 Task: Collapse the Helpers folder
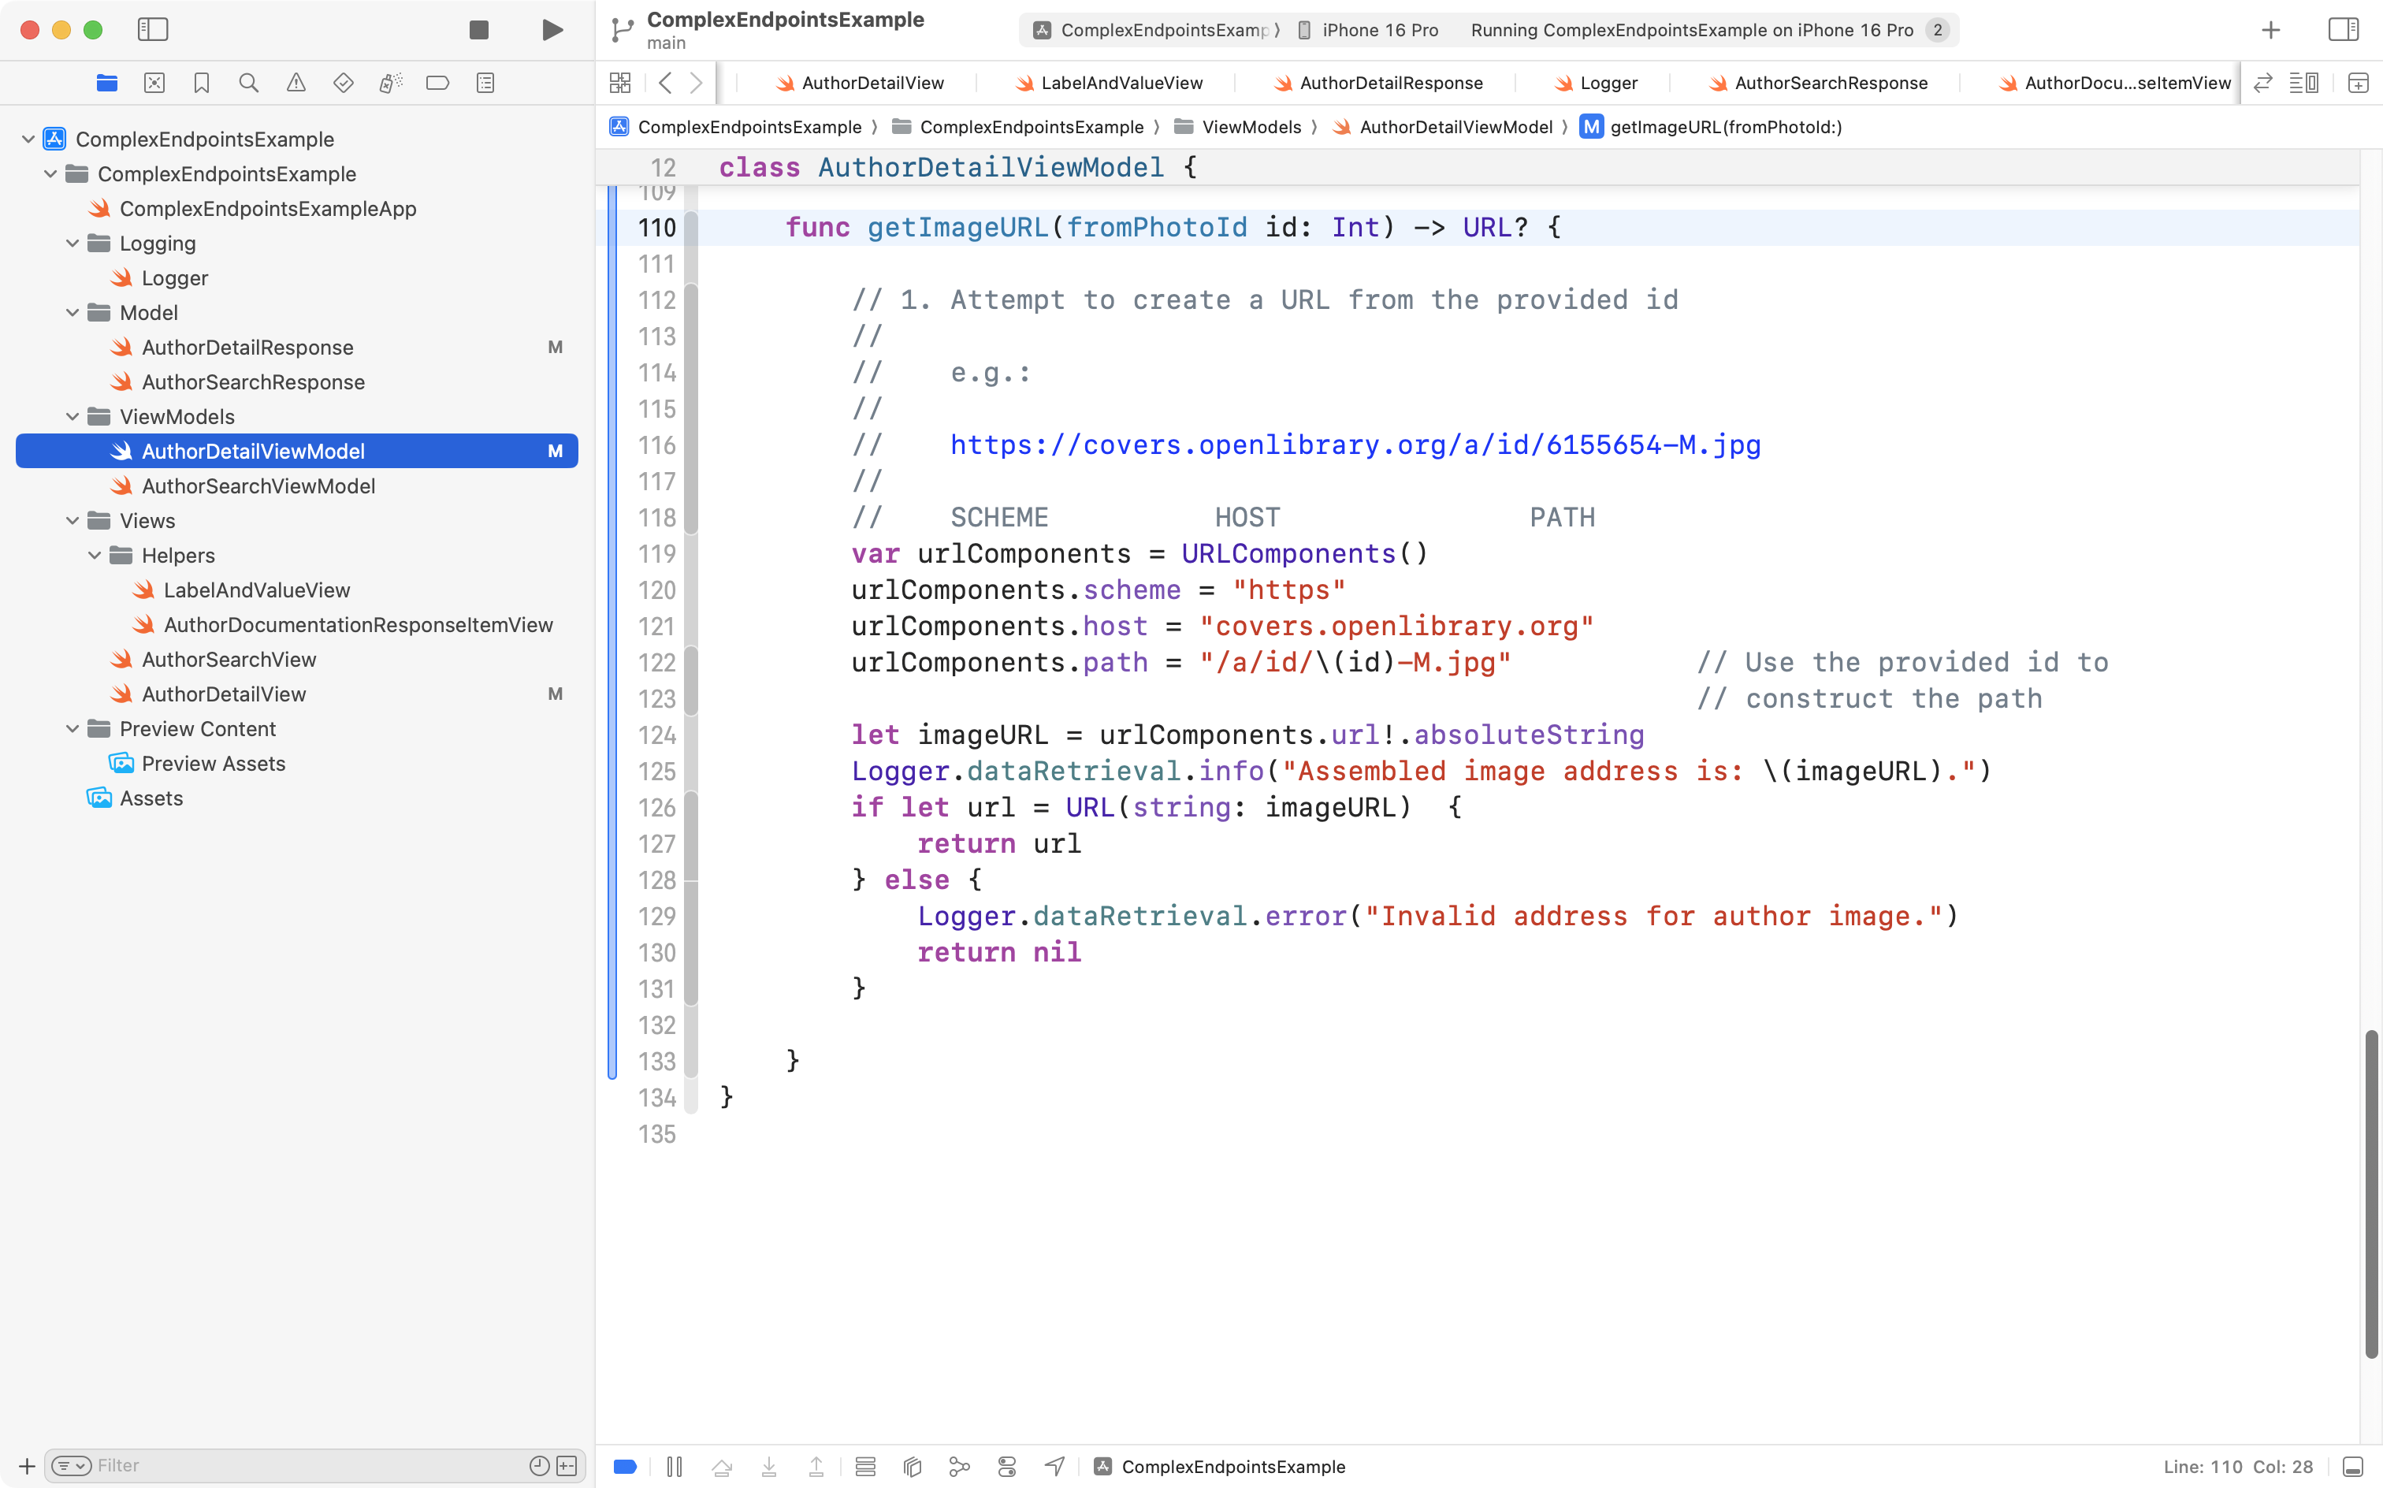pos(95,555)
